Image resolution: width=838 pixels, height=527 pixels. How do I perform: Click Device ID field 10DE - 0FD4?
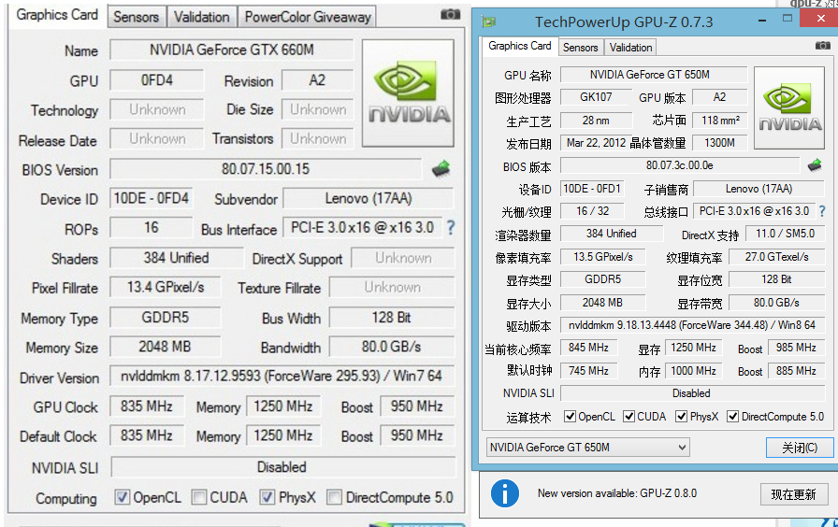[x=152, y=199]
